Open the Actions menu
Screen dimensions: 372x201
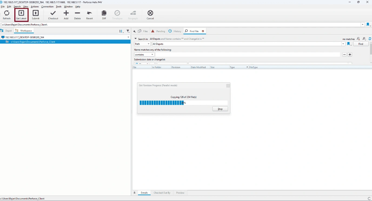[x=35, y=6]
